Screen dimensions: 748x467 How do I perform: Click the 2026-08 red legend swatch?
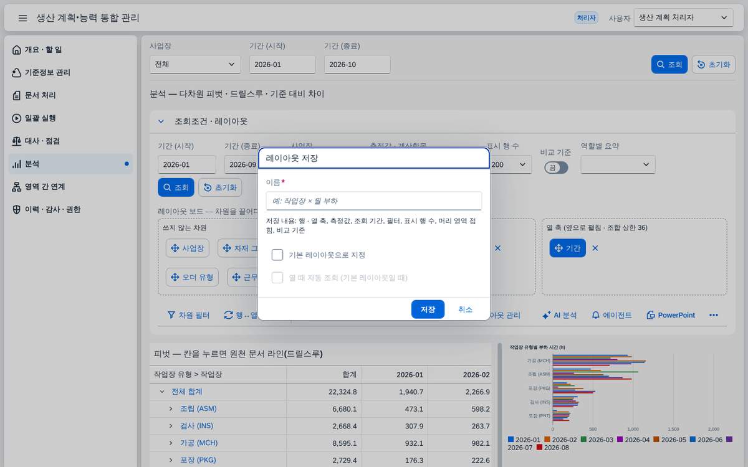[x=540, y=447]
